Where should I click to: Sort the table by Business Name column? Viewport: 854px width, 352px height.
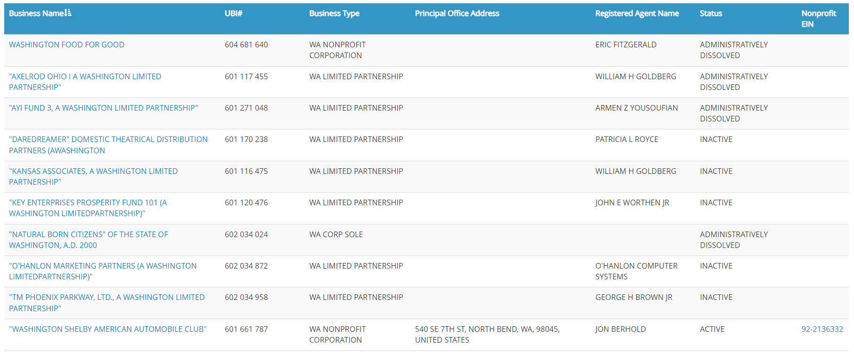[38, 13]
